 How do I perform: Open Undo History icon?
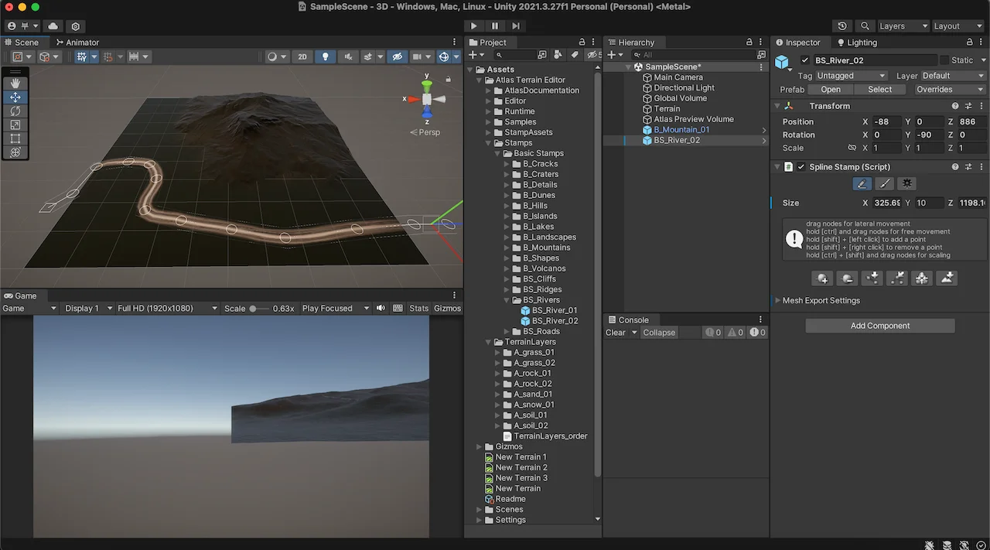coord(842,26)
